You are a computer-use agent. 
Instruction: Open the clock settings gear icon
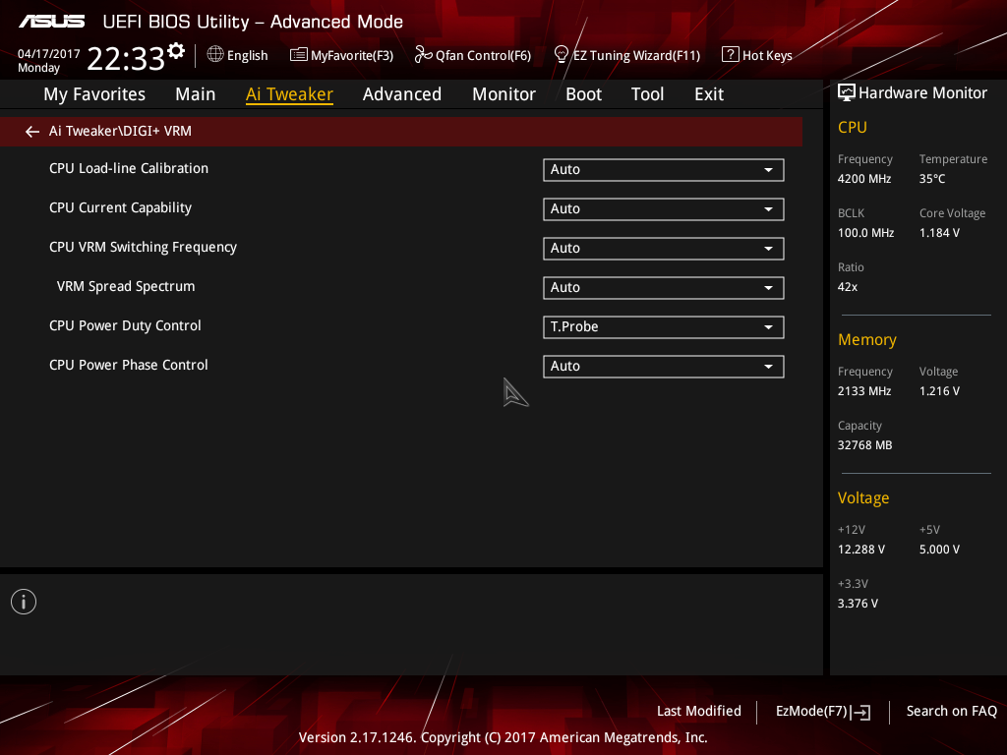(176, 51)
